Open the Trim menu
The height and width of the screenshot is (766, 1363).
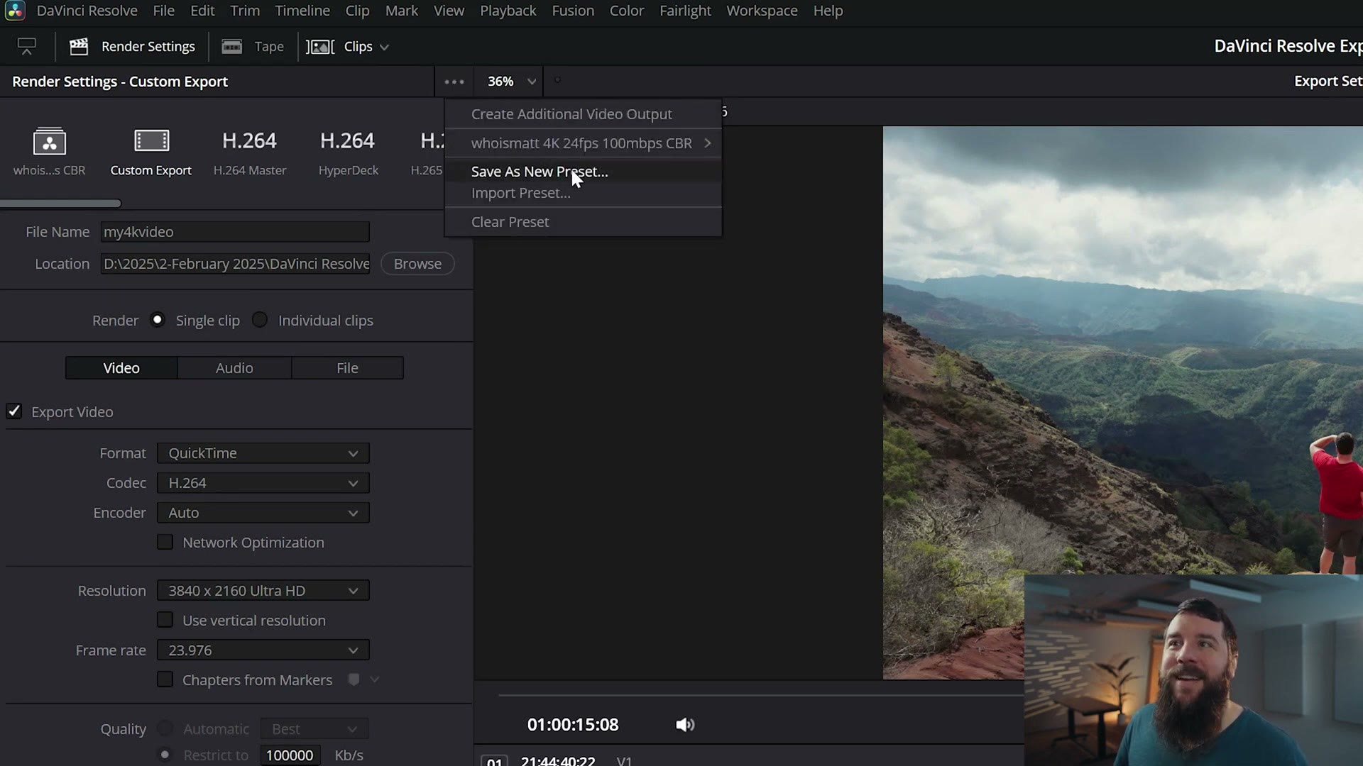pyautogui.click(x=245, y=11)
